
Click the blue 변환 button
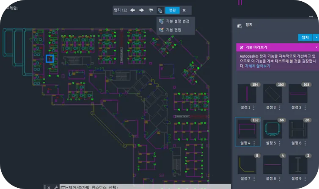(172, 10)
